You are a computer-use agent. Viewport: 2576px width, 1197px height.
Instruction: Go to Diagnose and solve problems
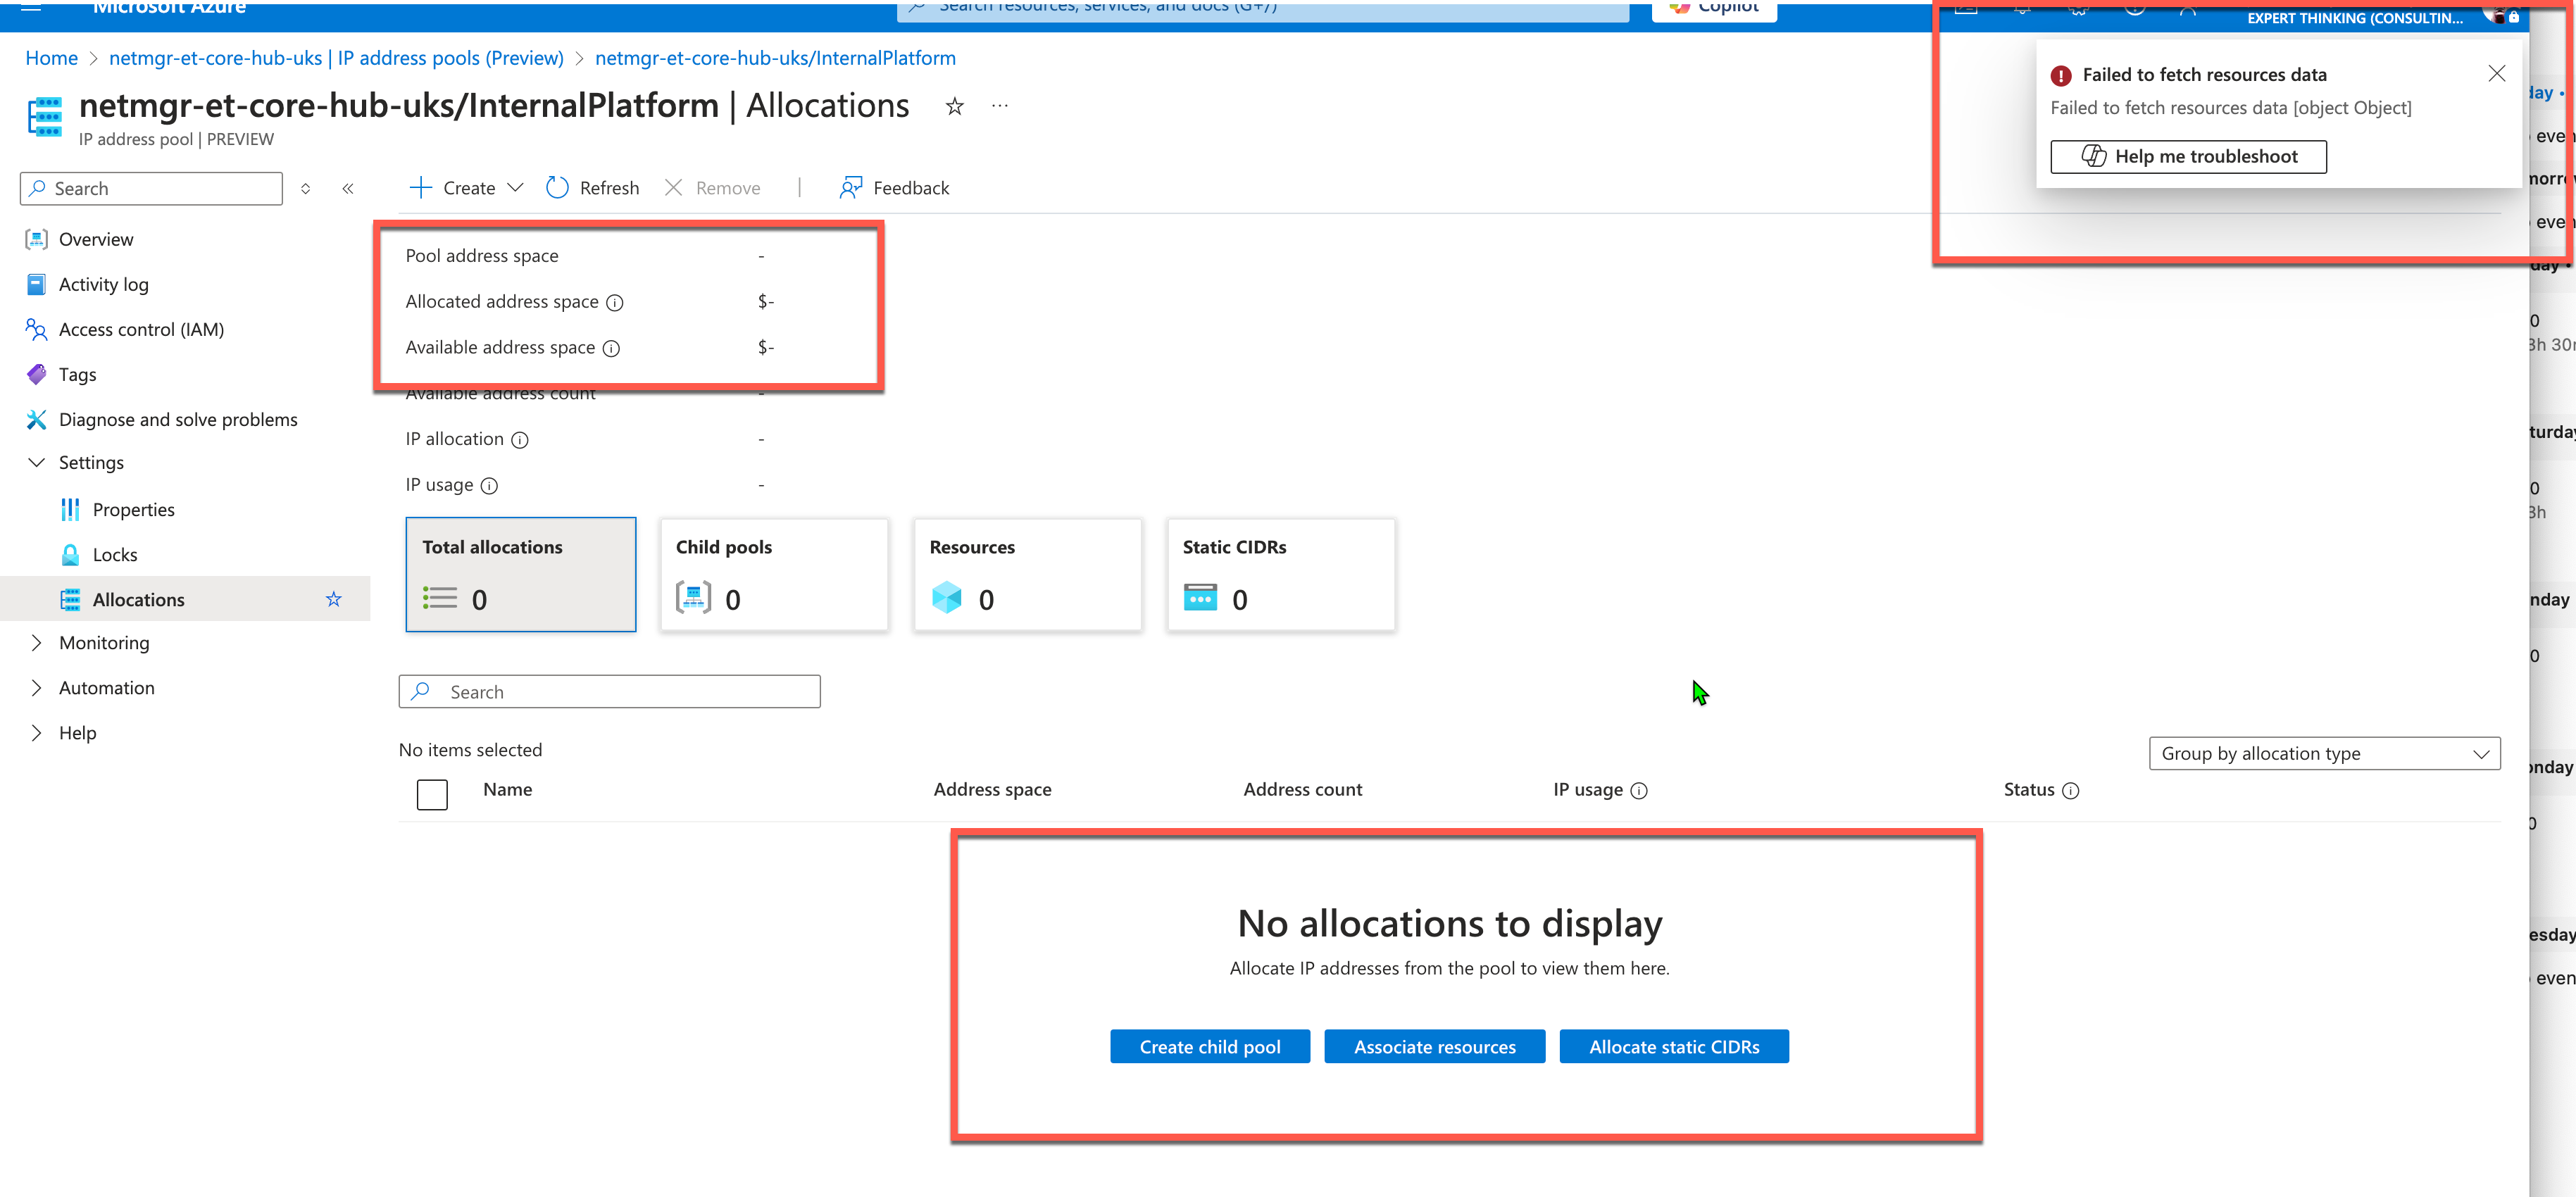click(178, 419)
